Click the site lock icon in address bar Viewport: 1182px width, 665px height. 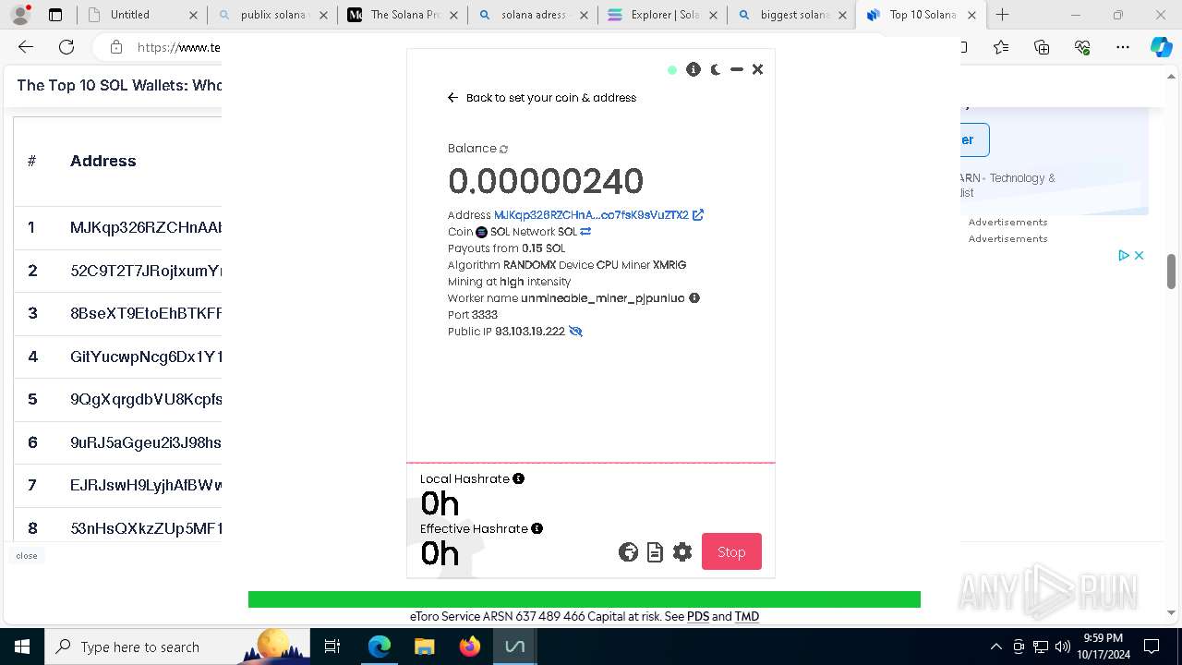115,47
